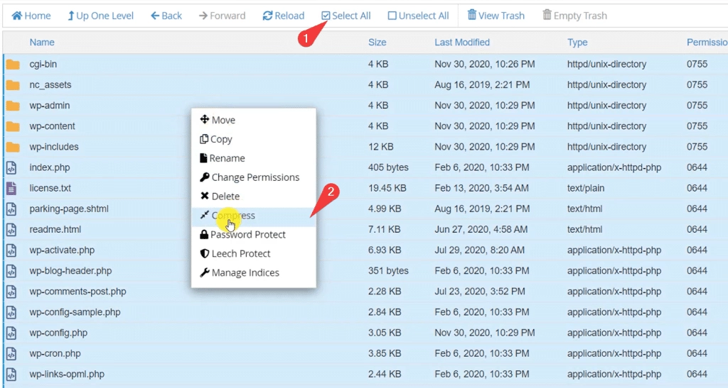The width and height of the screenshot is (728, 388).
Task: Click the wp-activate.php file icon
Action: pos(11,250)
